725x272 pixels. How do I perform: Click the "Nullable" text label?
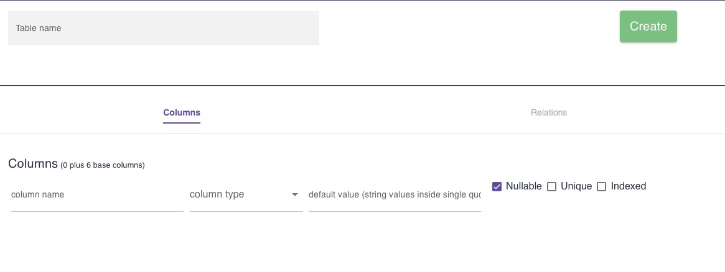coord(523,186)
